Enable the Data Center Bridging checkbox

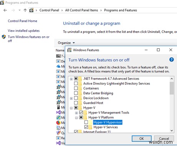pos(76,93)
